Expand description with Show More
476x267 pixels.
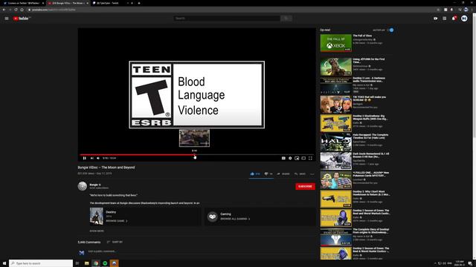(97, 231)
